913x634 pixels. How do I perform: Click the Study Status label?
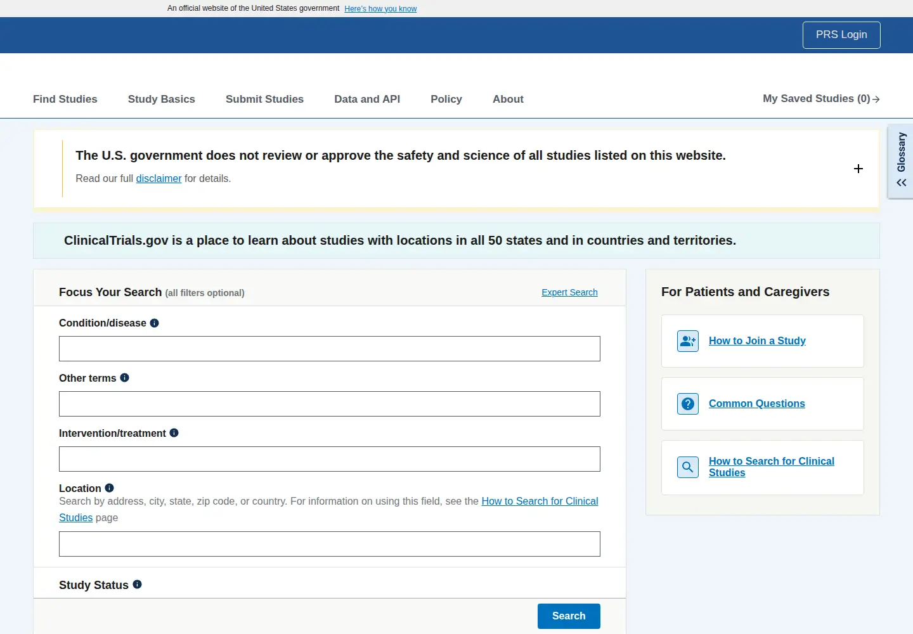pos(94,585)
